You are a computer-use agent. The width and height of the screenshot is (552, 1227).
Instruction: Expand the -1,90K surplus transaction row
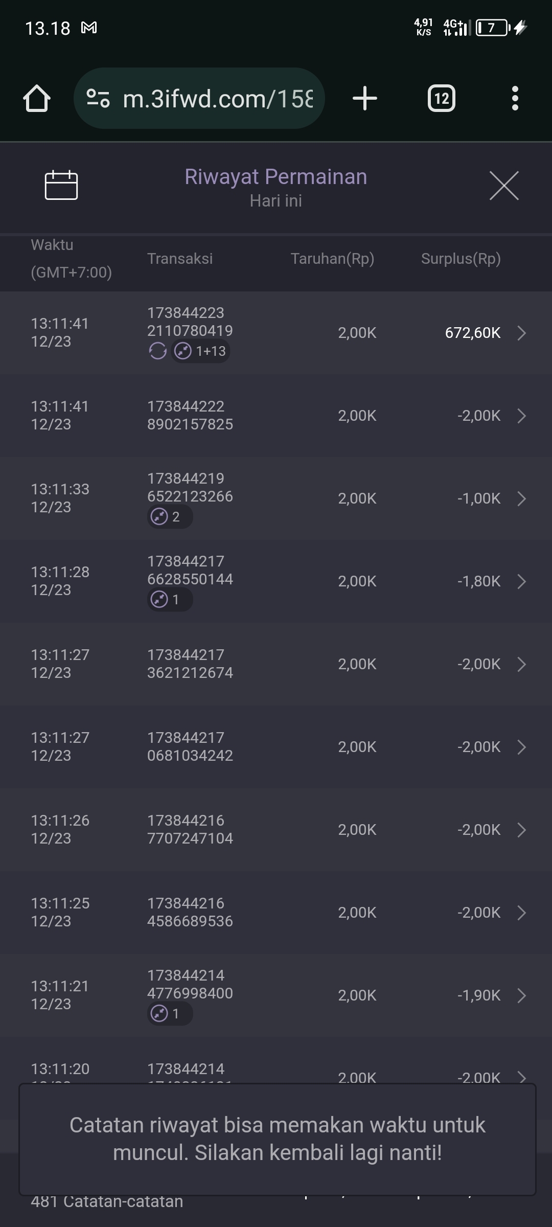click(521, 995)
